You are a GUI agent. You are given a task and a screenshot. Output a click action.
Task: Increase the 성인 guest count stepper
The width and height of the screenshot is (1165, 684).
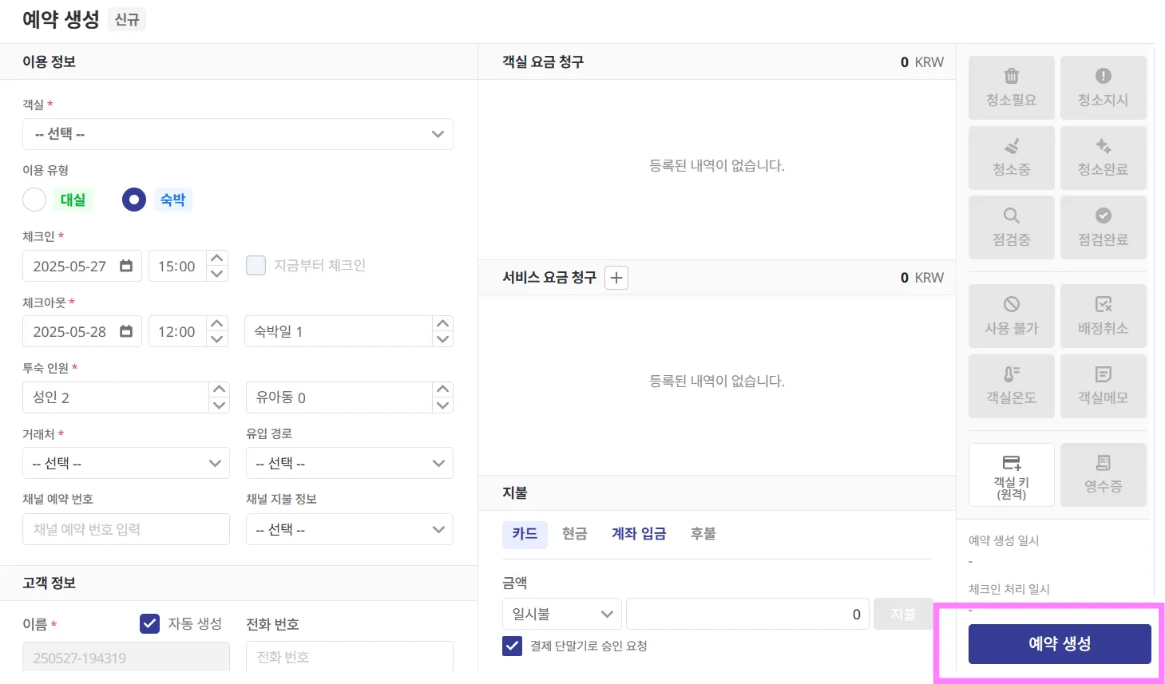click(x=219, y=389)
